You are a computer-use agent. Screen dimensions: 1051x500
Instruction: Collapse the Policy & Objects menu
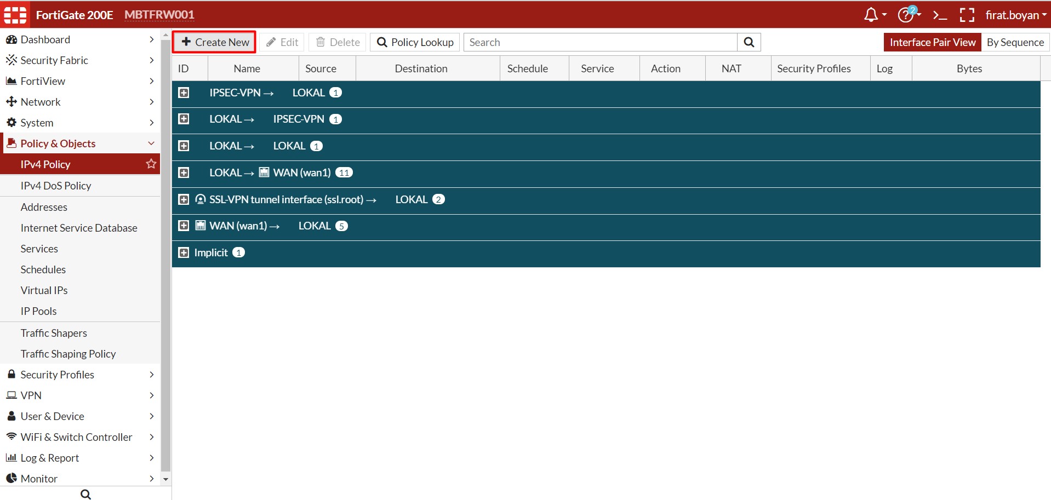tap(80, 143)
